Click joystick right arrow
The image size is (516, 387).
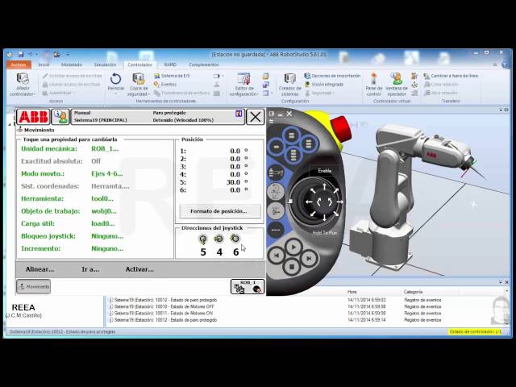[339, 202]
